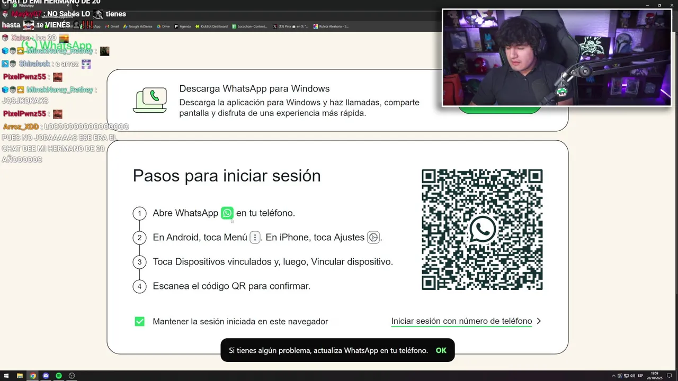Screen dimensions: 678x381
Task: Uncheck 'Mantener la sesión iniciada' checkbox
Action: pyautogui.click(x=139, y=321)
